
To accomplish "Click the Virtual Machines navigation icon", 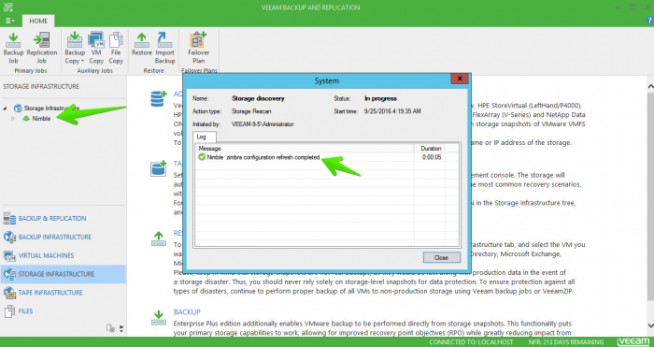I will point(9,255).
